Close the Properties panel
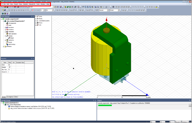This screenshot has height=123, width=192. [33, 59]
